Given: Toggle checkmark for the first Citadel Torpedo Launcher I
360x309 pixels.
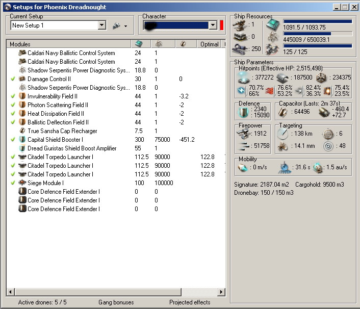Looking at the screenshot, I should click(x=13, y=157).
